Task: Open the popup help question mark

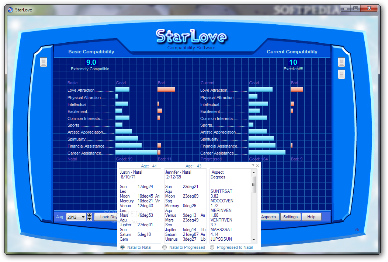Action: (253, 166)
